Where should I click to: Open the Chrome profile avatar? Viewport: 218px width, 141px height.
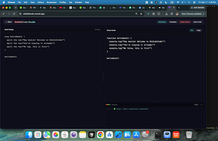tap(177, 14)
